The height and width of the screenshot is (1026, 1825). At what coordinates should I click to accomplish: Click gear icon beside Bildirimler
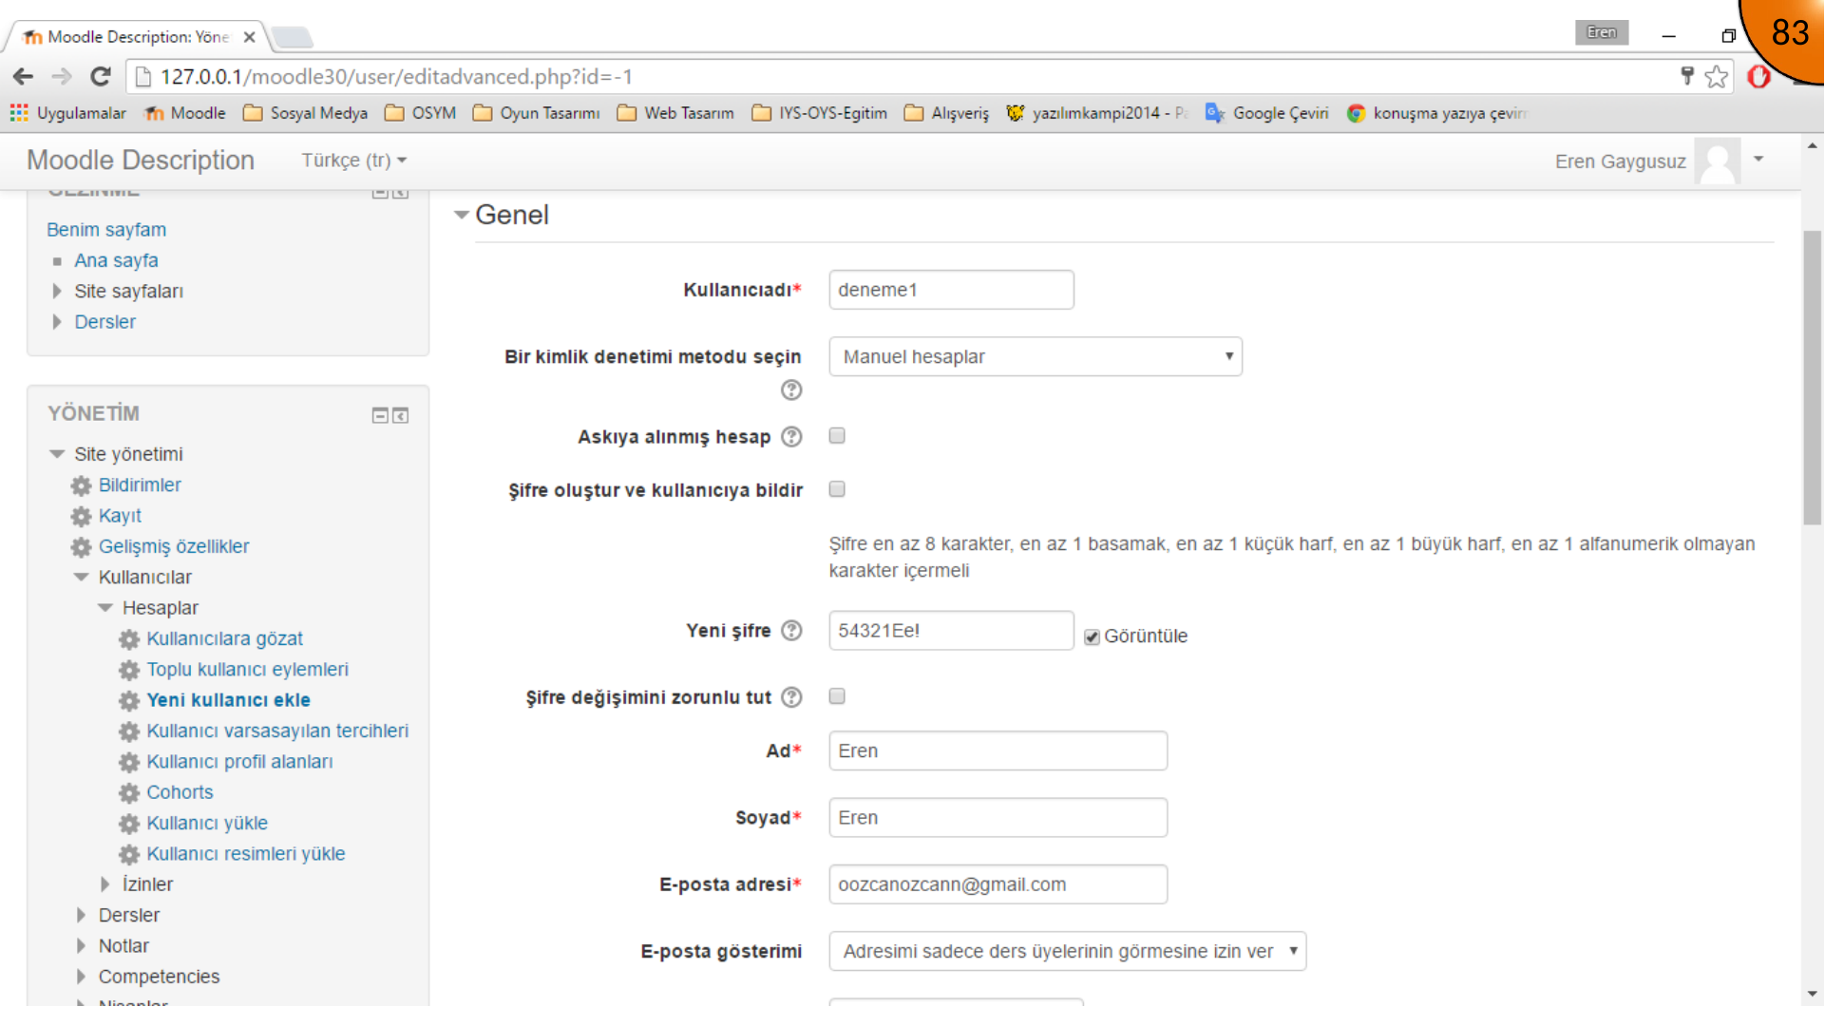pos(82,485)
